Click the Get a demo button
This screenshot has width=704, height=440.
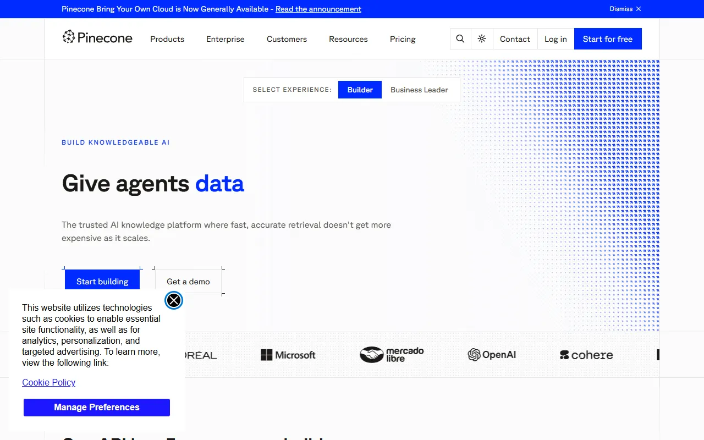[x=188, y=281]
